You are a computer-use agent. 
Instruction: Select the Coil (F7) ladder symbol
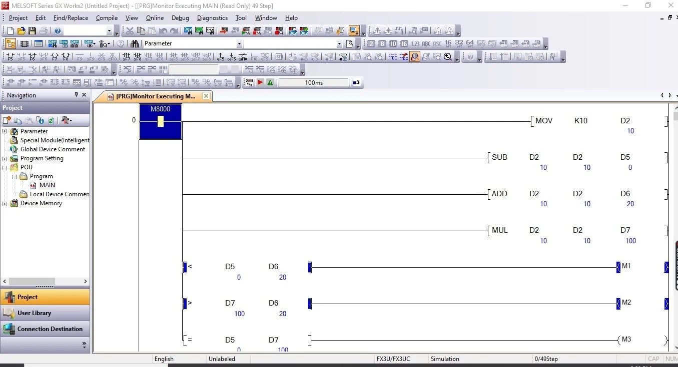54,56
